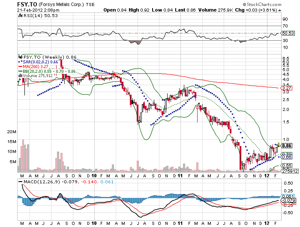Click the 90 level label on RSI axis
Screen dimensions: 300x227
coord(285,19)
